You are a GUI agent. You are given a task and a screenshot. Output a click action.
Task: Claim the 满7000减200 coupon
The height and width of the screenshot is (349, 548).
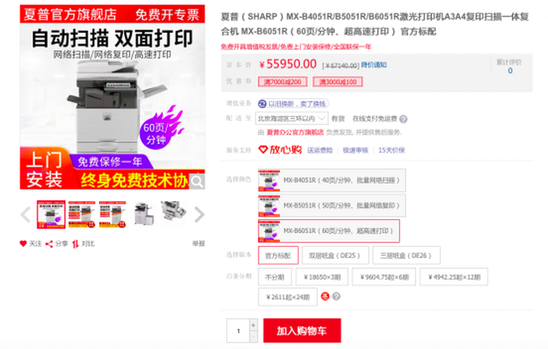point(283,82)
